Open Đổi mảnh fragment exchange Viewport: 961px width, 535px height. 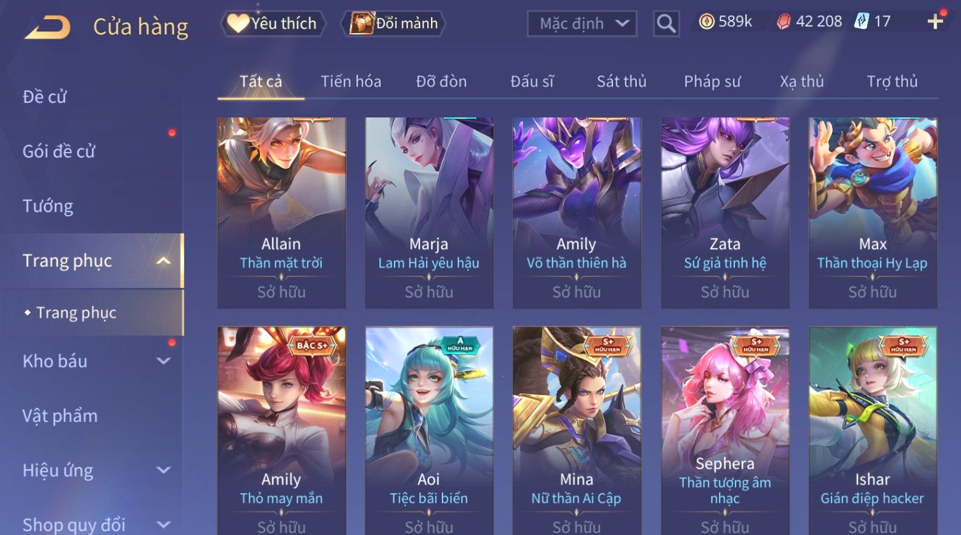[x=393, y=24]
